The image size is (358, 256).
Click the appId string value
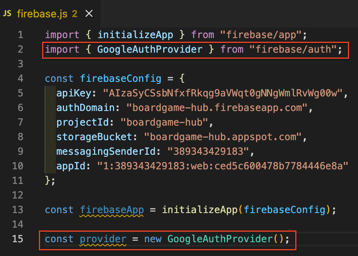(x=223, y=166)
